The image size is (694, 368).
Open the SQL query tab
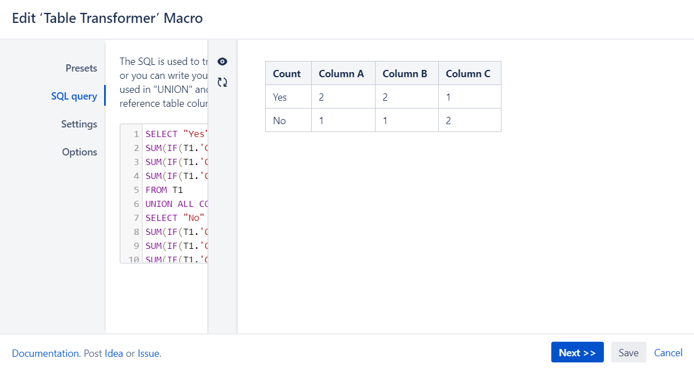[x=74, y=96]
